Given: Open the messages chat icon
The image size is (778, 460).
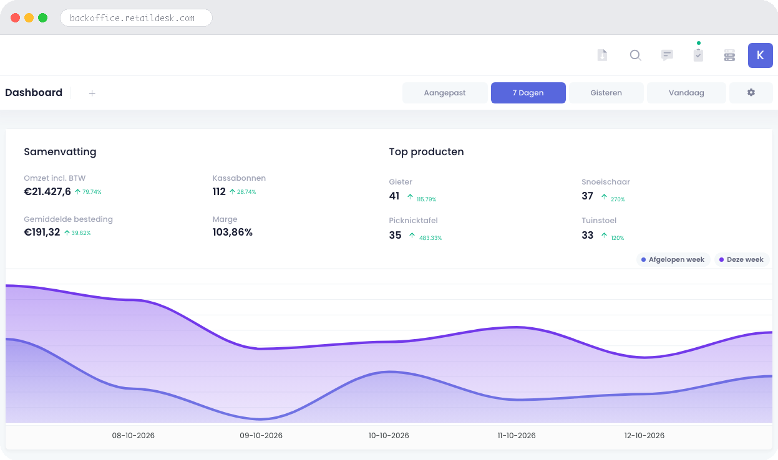Looking at the screenshot, I should 667,55.
